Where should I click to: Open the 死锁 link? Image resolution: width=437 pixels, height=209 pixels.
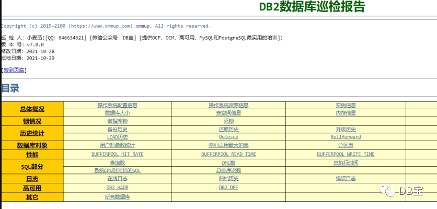pos(228,121)
